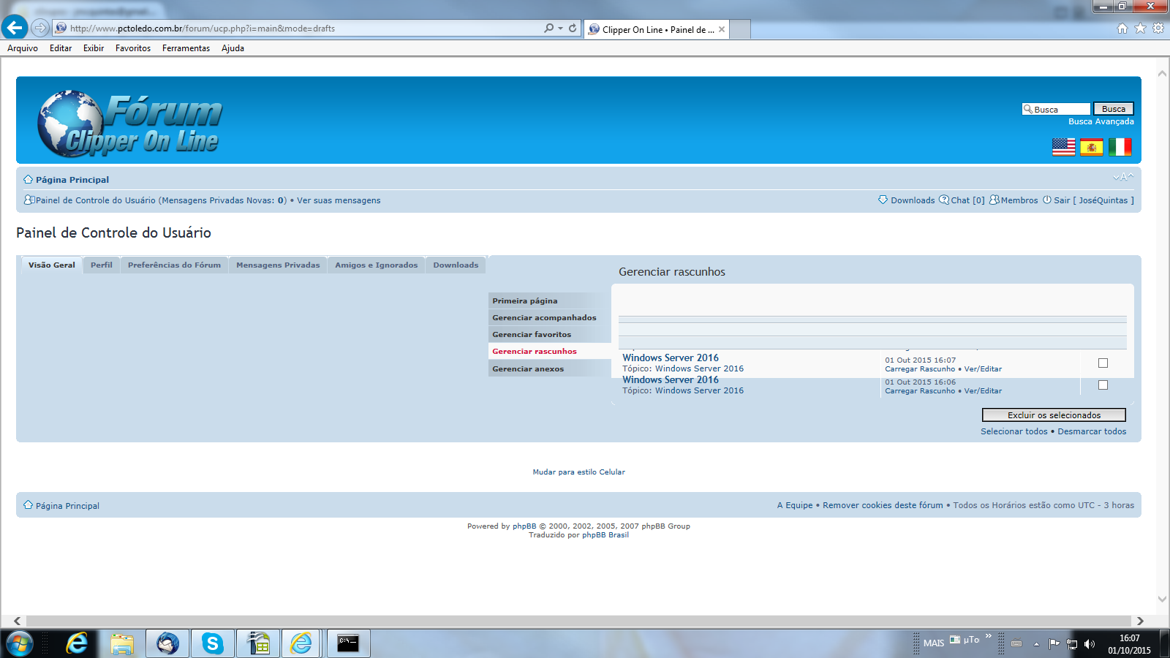Open the browser Home icon

tap(1122, 29)
